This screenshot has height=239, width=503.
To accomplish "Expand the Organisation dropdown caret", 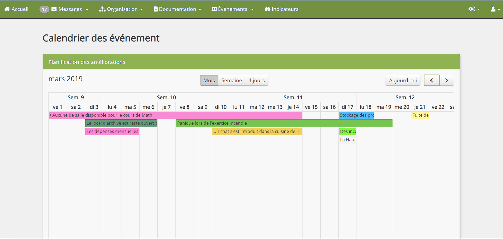I will [x=141, y=9].
